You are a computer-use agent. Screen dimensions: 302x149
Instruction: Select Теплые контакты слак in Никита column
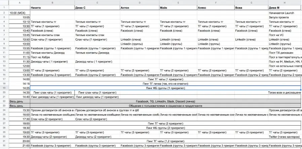(52, 35)
